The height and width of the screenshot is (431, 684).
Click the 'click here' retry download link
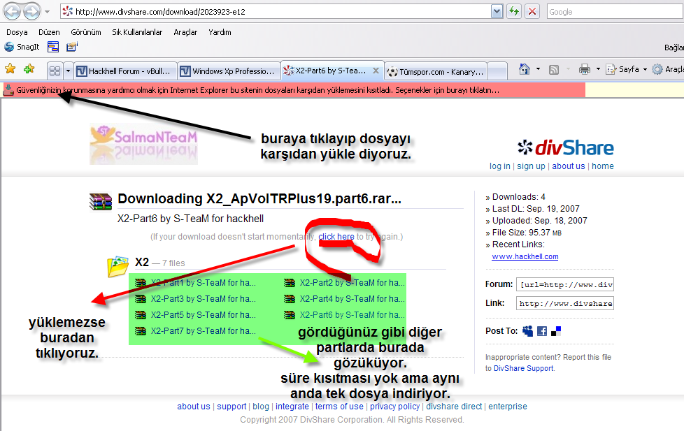coord(336,237)
